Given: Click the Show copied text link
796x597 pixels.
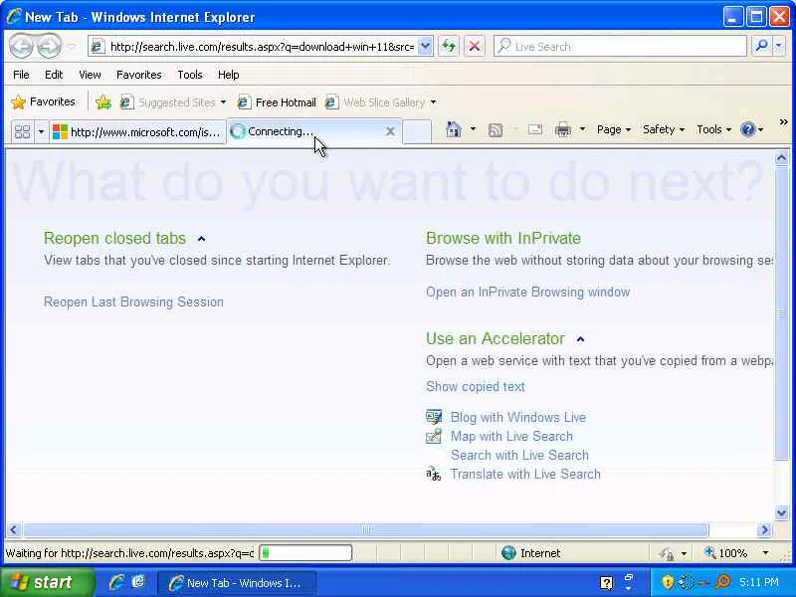Looking at the screenshot, I should tap(476, 386).
